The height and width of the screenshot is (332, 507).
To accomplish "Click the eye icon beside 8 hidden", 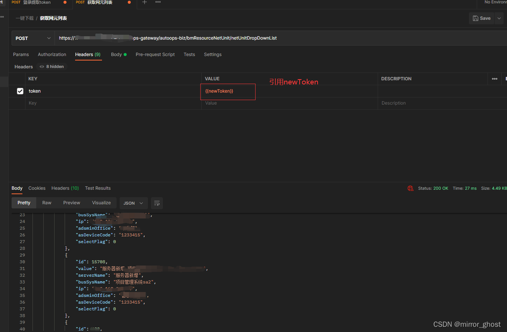I will point(42,66).
